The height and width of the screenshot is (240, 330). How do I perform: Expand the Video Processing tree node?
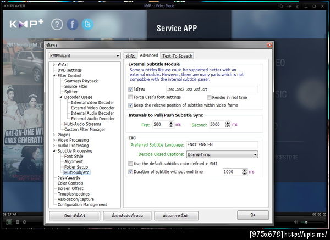tap(54, 140)
